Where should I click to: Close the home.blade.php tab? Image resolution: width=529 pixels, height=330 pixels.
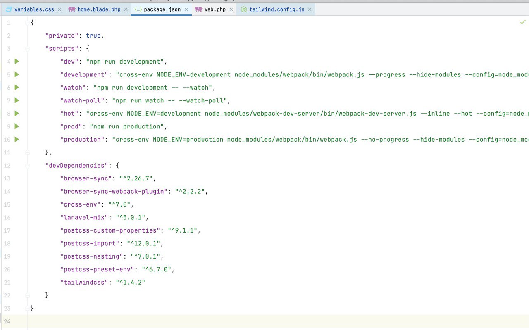tap(126, 9)
